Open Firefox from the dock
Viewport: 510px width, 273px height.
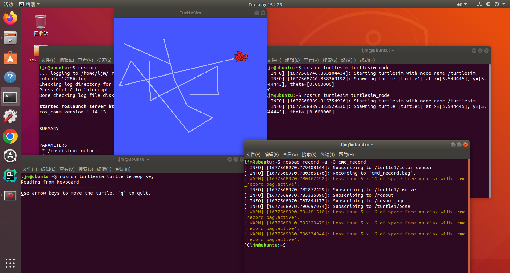[10, 18]
